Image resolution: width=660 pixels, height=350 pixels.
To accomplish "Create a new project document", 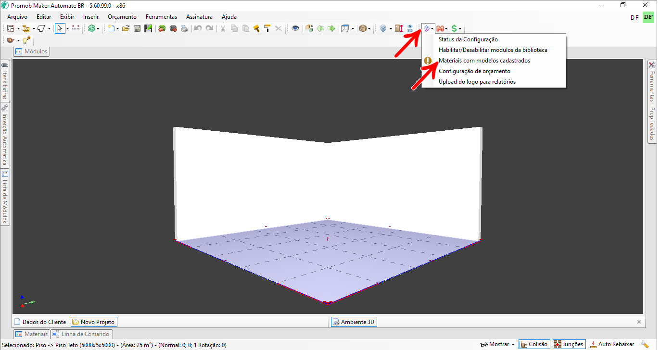I will coord(111,28).
